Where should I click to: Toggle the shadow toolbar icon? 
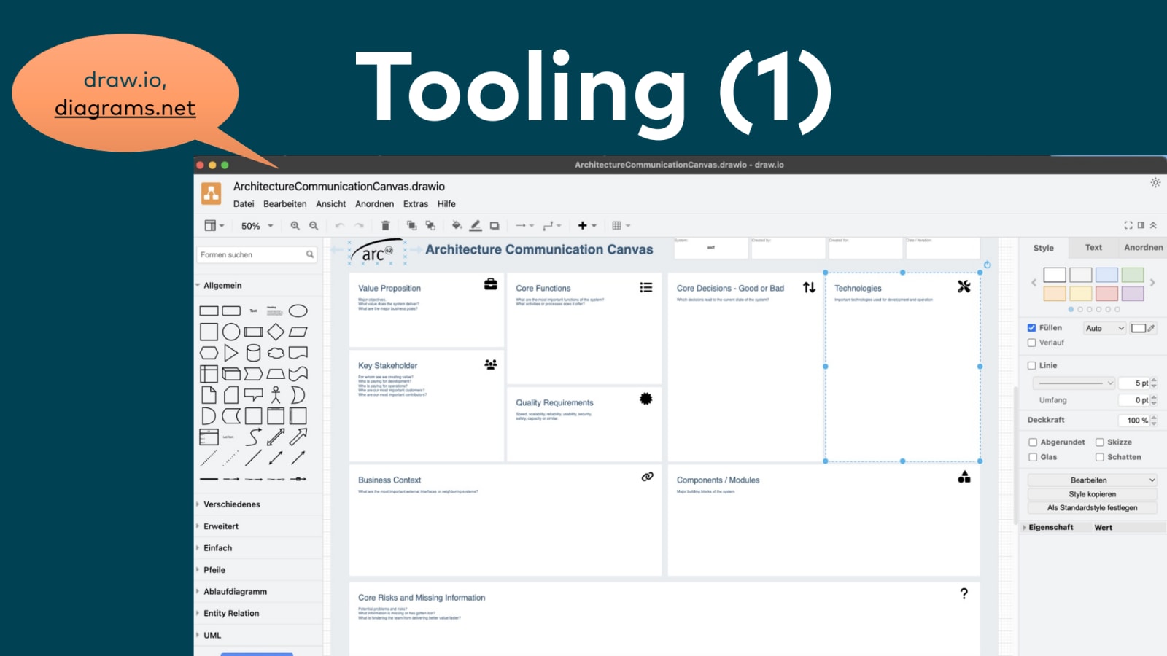[495, 226]
